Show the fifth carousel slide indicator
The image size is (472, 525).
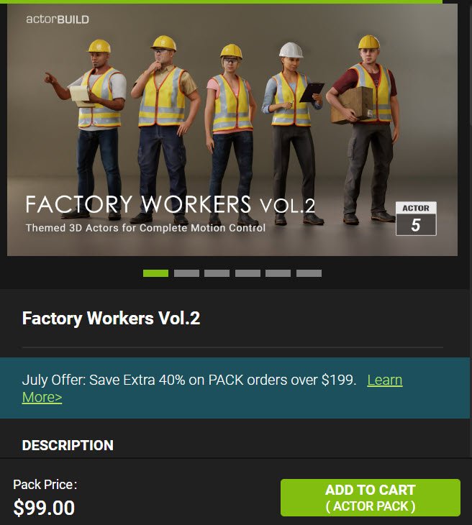[x=278, y=273]
